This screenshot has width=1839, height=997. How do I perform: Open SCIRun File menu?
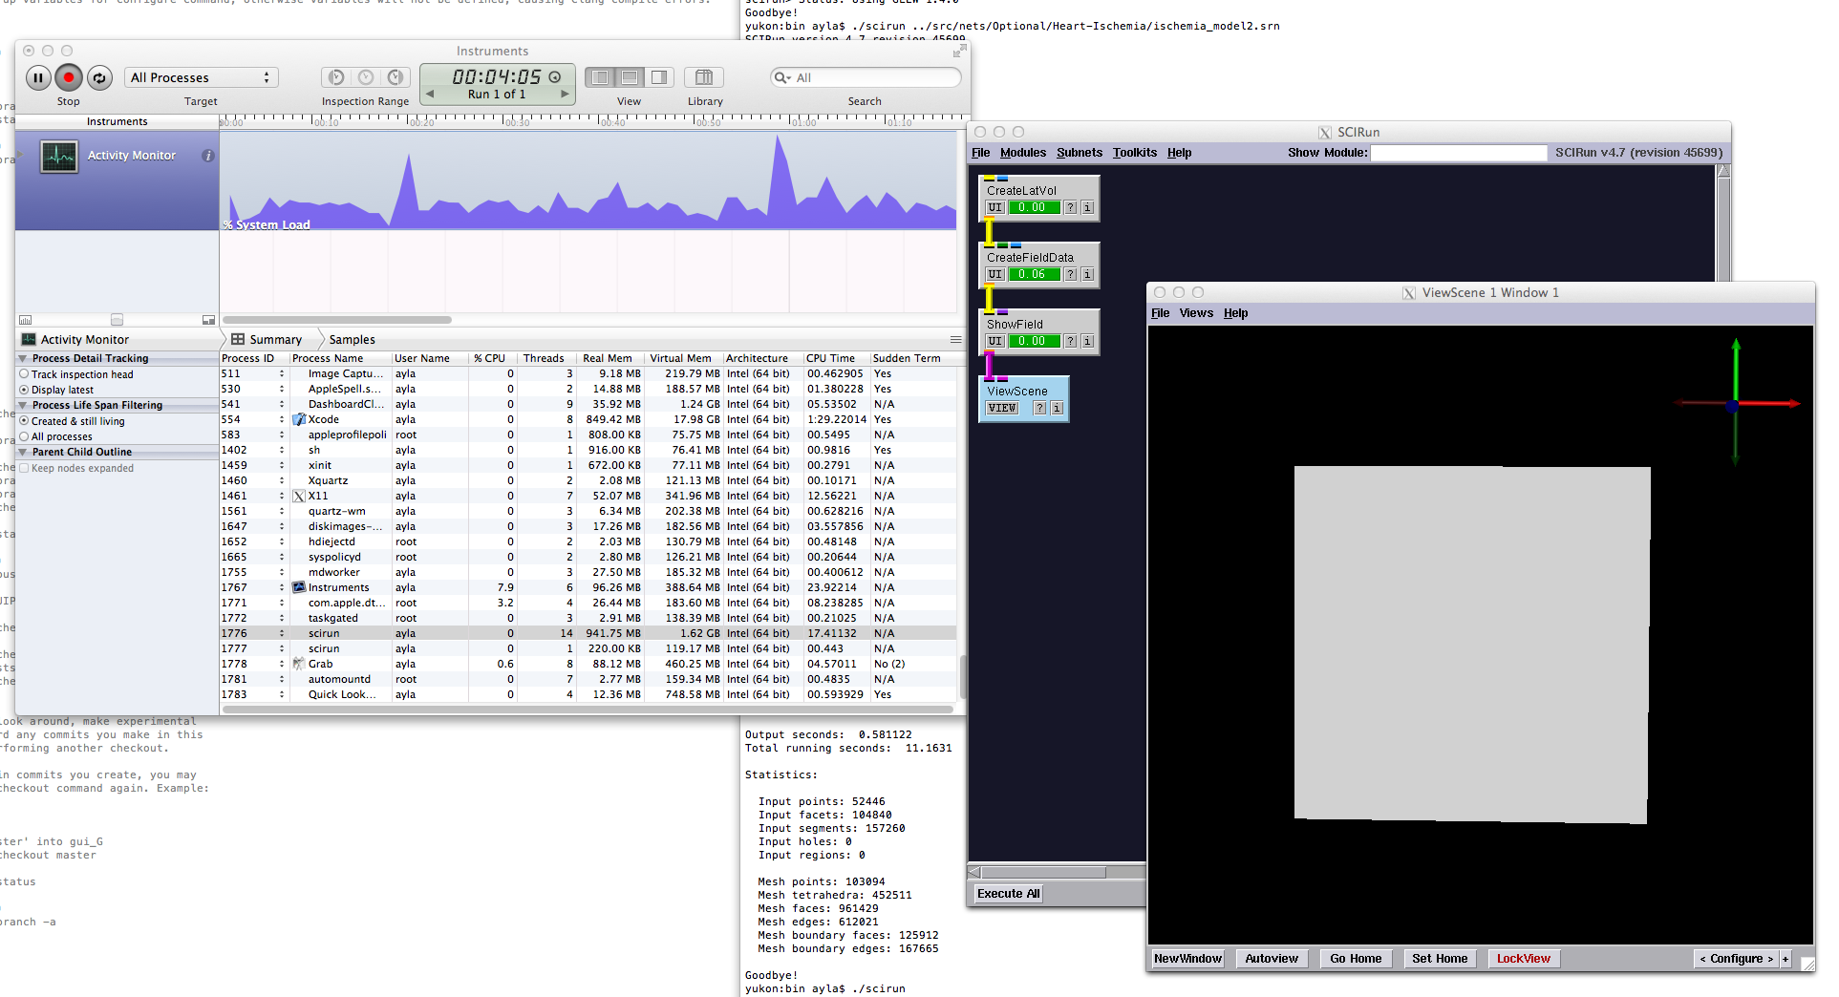pyautogui.click(x=981, y=153)
